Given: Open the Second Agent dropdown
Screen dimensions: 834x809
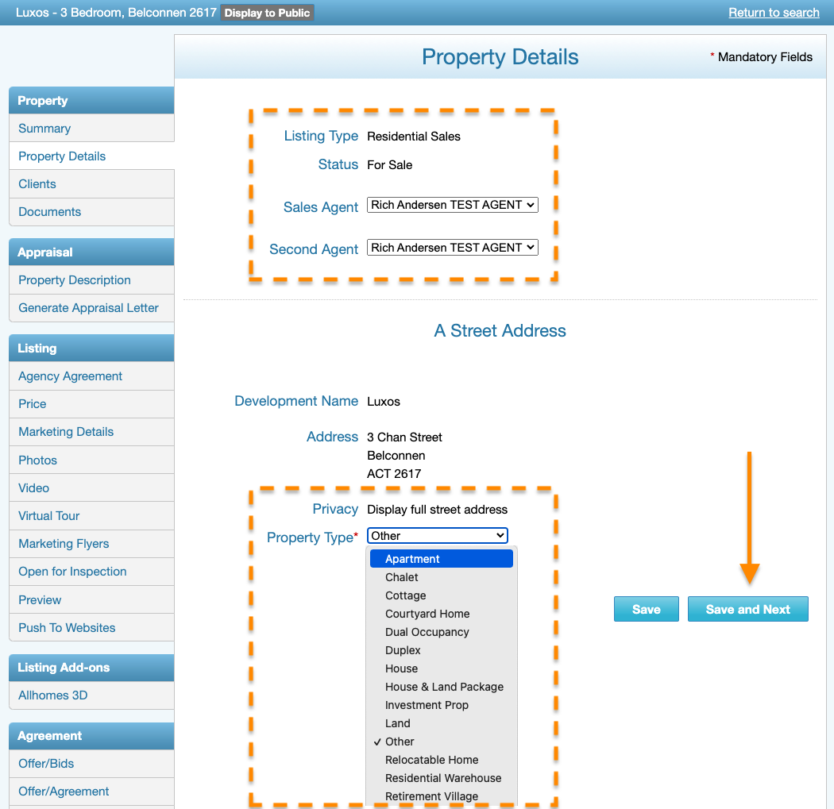Looking at the screenshot, I should click(x=452, y=247).
